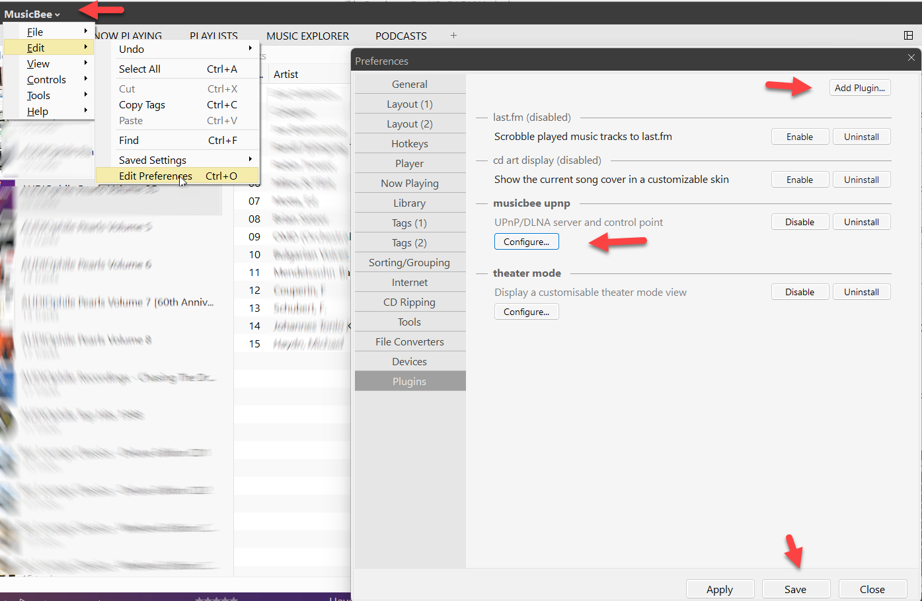Switch to the Podcasts tab
Screen dimensions: 922x601
click(x=401, y=36)
